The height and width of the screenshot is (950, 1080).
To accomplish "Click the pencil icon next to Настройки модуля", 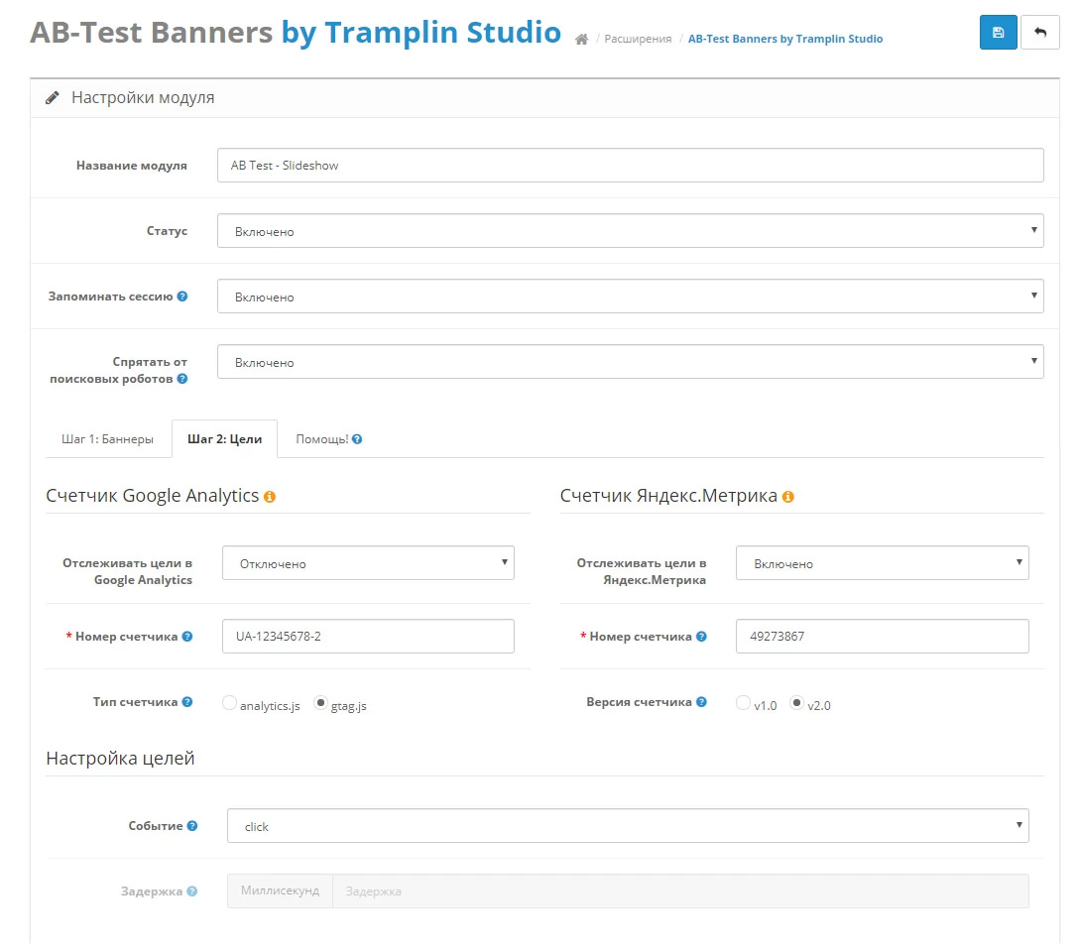I will (53, 98).
